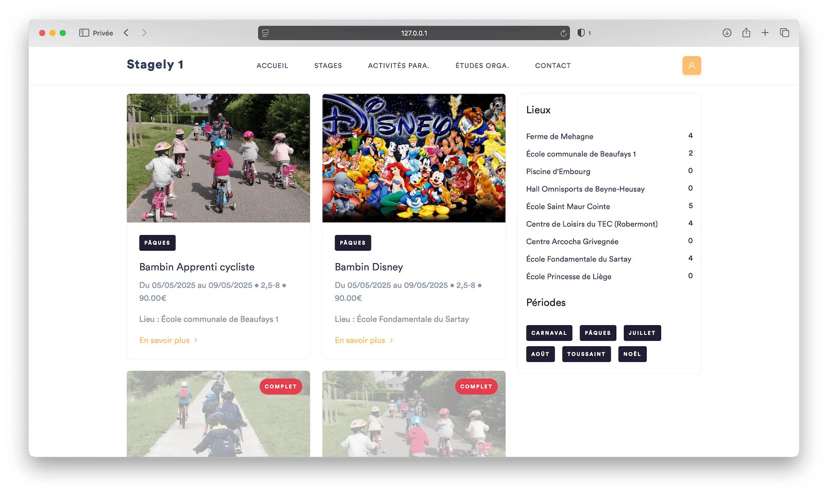Open the CONTACT menu item
Image resolution: width=828 pixels, height=495 pixels.
[553, 66]
